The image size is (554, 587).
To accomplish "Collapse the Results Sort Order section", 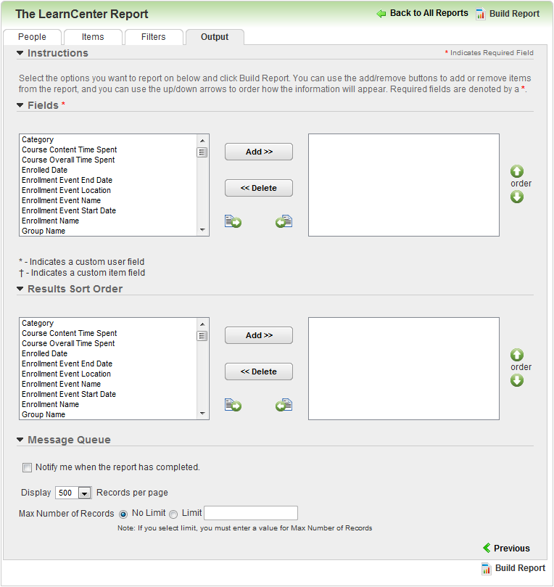I will point(20,289).
